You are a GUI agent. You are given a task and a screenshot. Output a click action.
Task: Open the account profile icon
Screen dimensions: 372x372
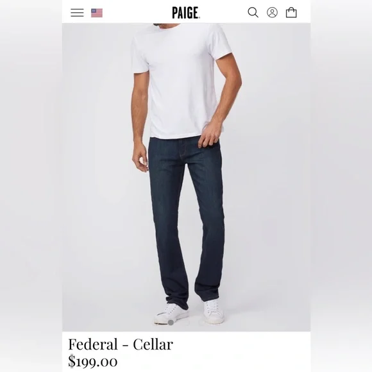(x=272, y=13)
